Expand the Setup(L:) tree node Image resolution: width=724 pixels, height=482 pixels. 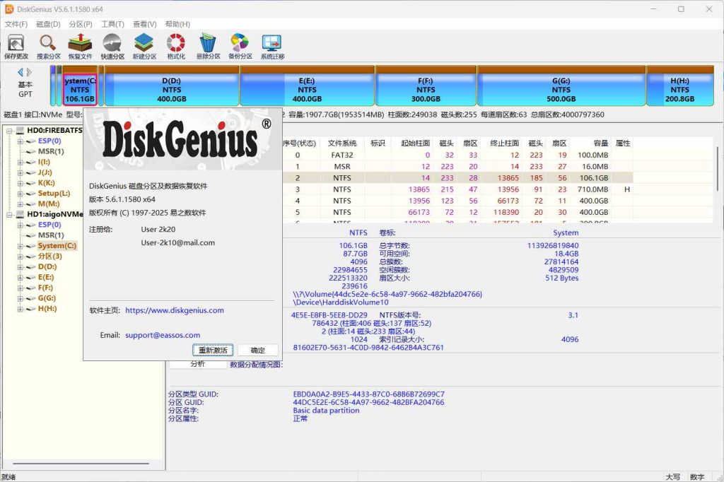pos(20,194)
